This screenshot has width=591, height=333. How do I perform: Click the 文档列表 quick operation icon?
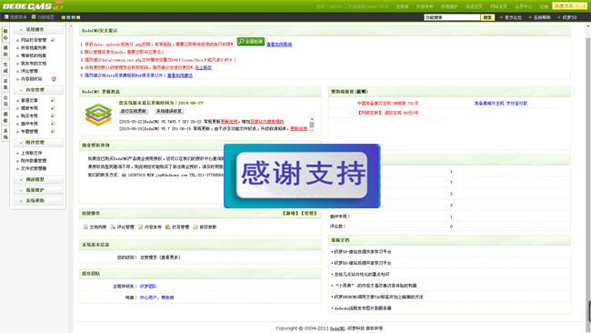[85, 227]
